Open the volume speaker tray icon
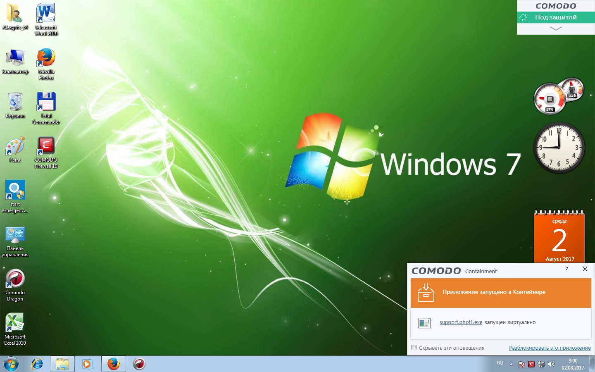595x372 pixels. (551, 364)
